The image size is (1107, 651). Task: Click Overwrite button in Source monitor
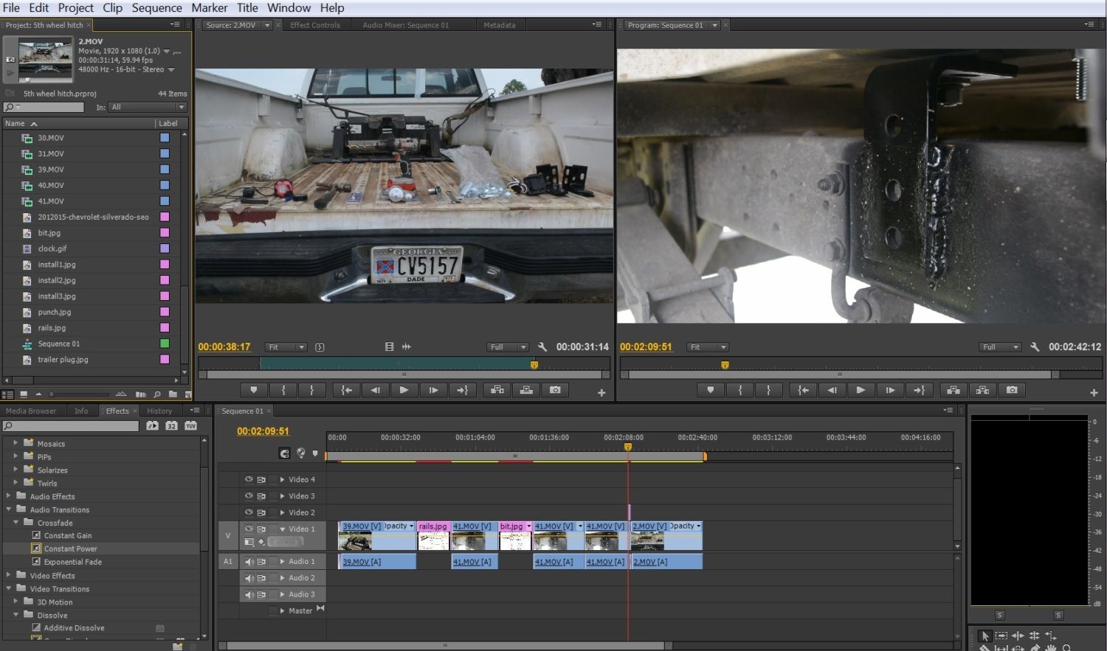[526, 390]
